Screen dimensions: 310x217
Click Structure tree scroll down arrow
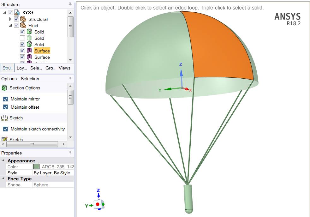tap(70, 60)
